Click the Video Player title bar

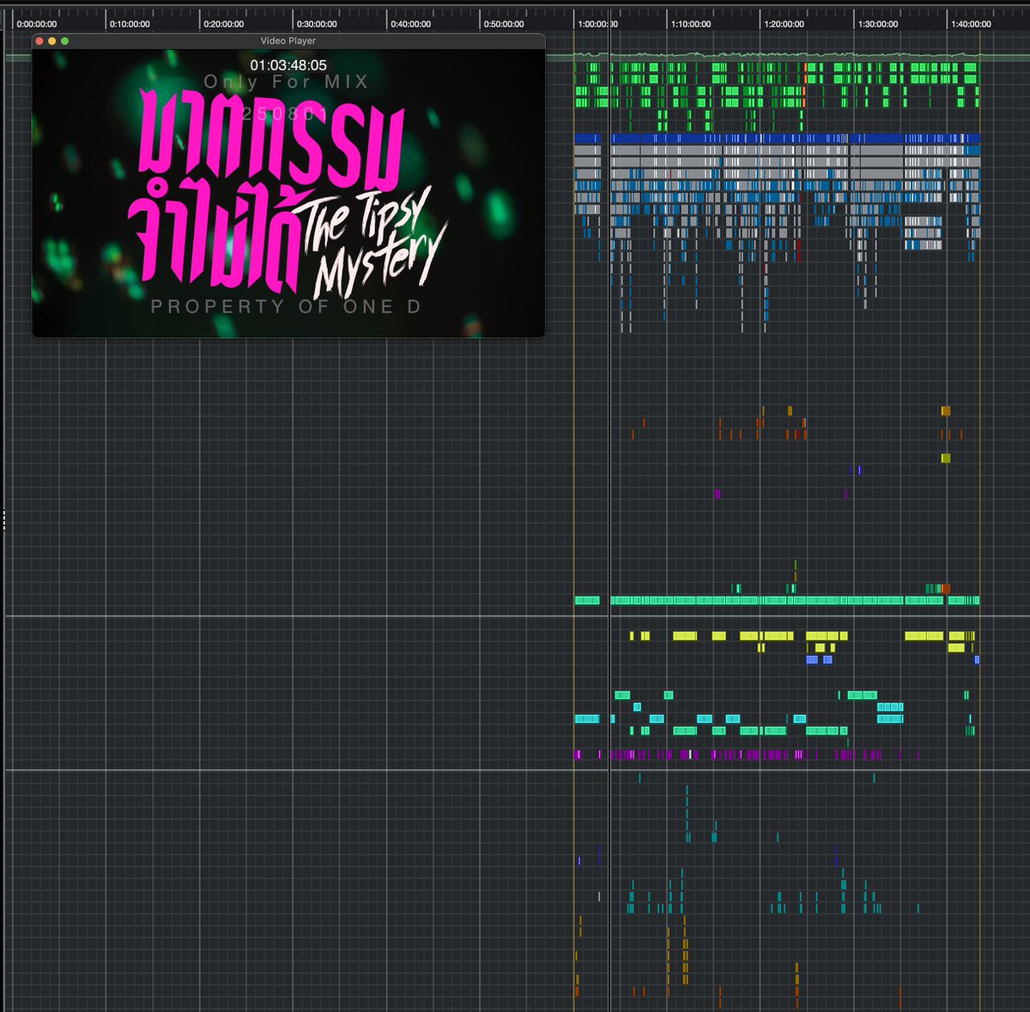coord(288,41)
